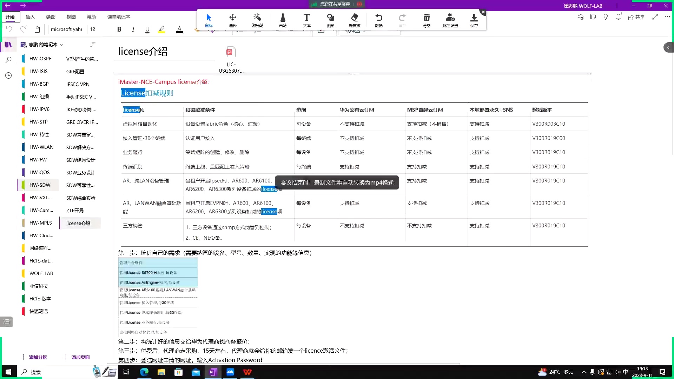The height and width of the screenshot is (379, 674).
Task: Choose the 橡皮擦 eraser tool
Action: click(355, 20)
